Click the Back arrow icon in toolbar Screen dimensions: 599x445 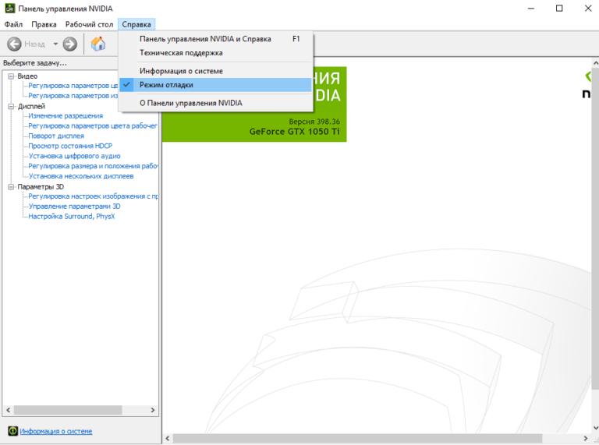pos(14,44)
